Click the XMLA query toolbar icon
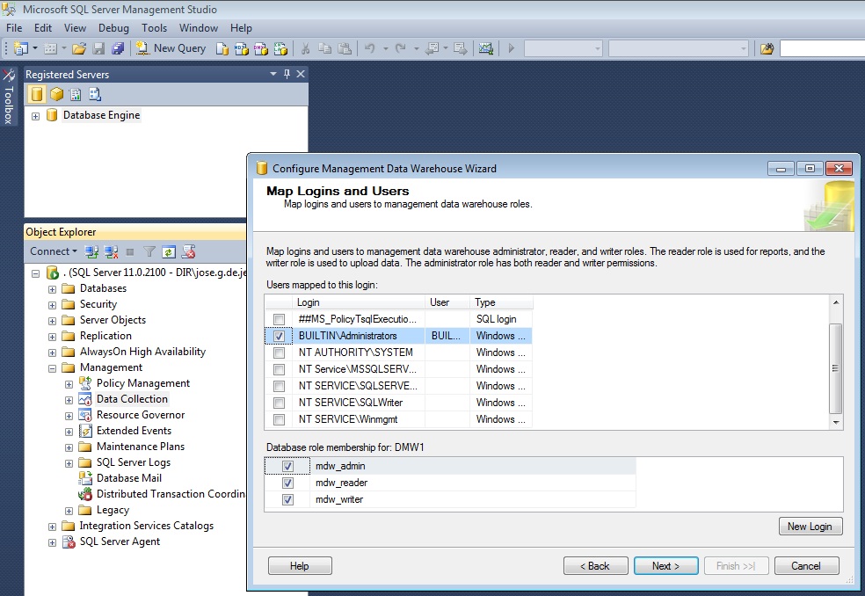 click(280, 48)
